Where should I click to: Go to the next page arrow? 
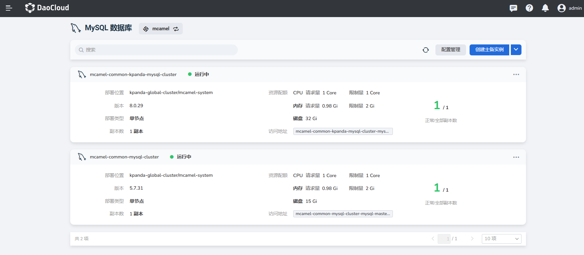click(x=472, y=239)
